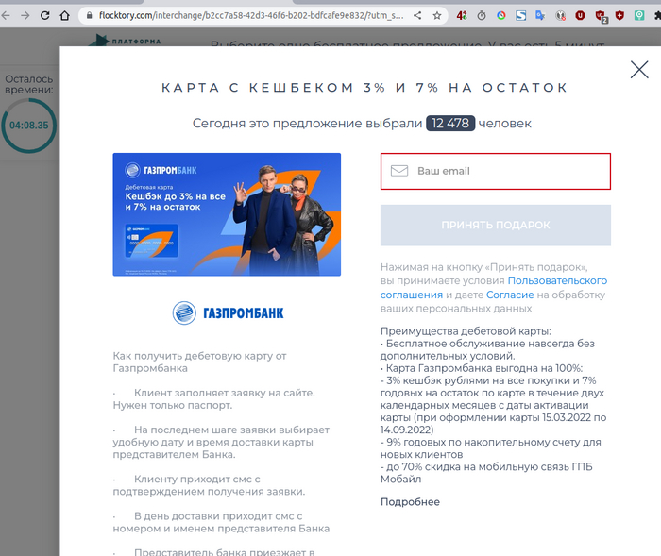This screenshot has height=556, width=661.
Task: Open the 'Согласие' data processing link
Action: (x=510, y=295)
